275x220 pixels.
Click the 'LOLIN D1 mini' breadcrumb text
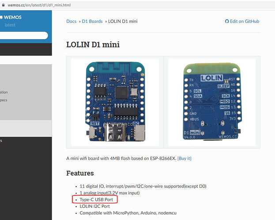123,21
